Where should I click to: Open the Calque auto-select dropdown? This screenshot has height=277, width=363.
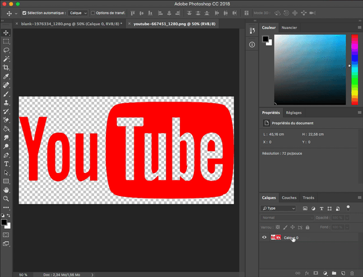(78, 13)
